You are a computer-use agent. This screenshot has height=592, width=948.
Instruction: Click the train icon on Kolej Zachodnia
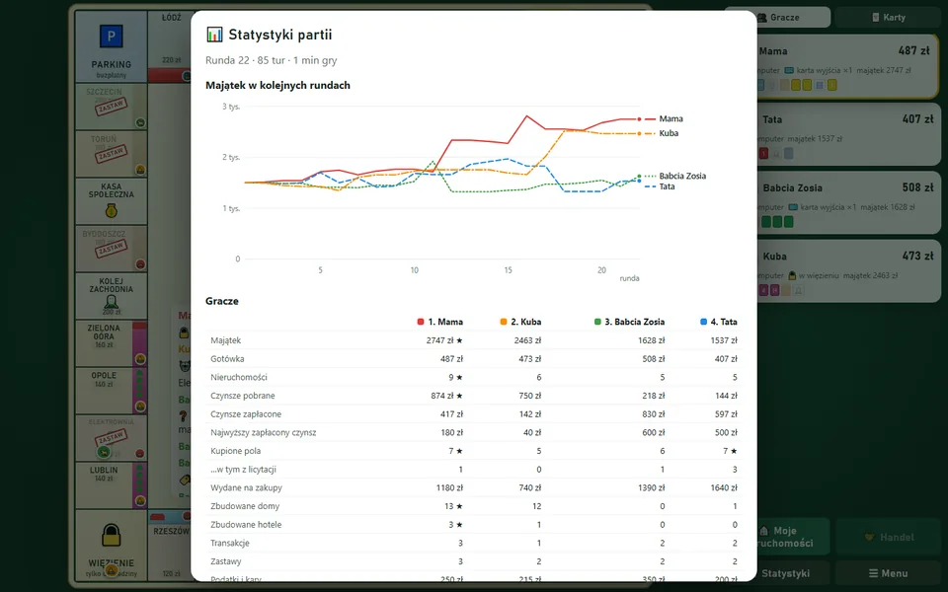click(112, 301)
